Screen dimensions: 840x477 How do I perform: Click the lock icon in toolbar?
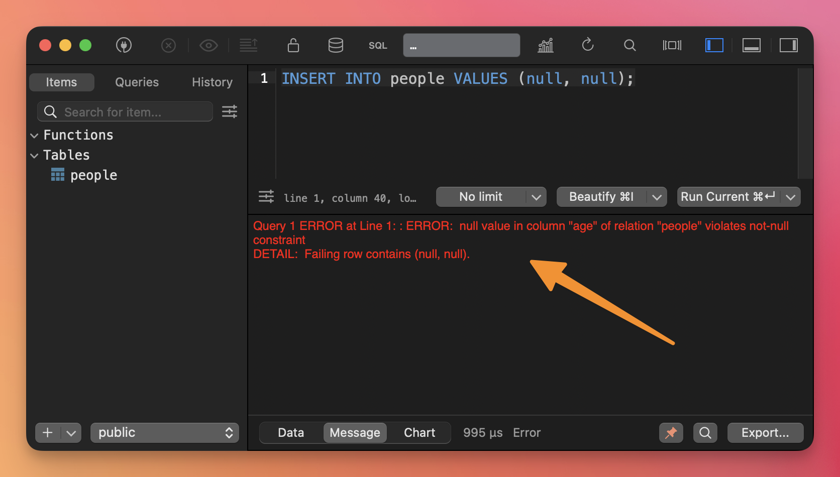(x=293, y=45)
